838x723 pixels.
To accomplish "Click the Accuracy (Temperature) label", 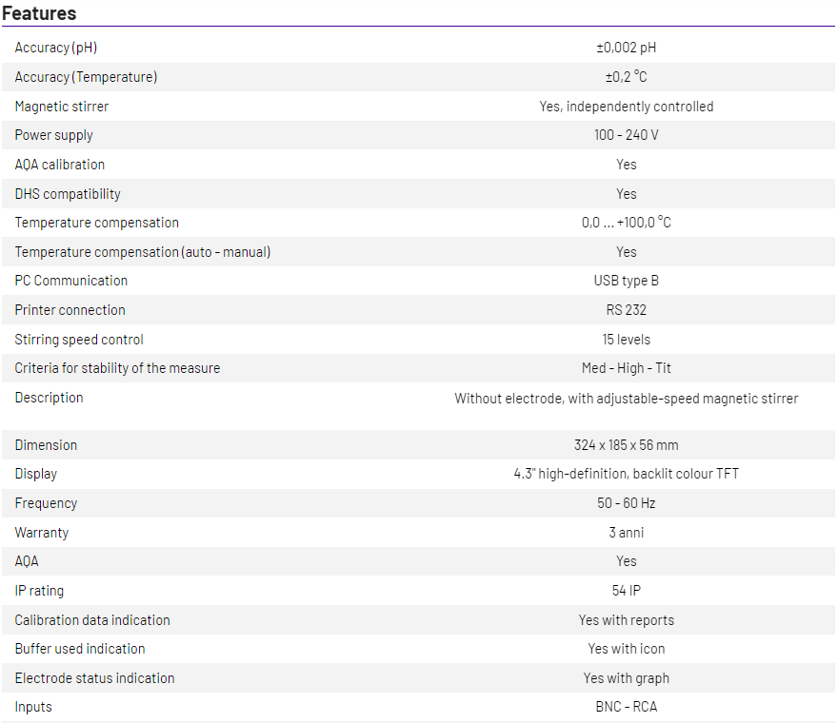I will [x=86, y=77].
